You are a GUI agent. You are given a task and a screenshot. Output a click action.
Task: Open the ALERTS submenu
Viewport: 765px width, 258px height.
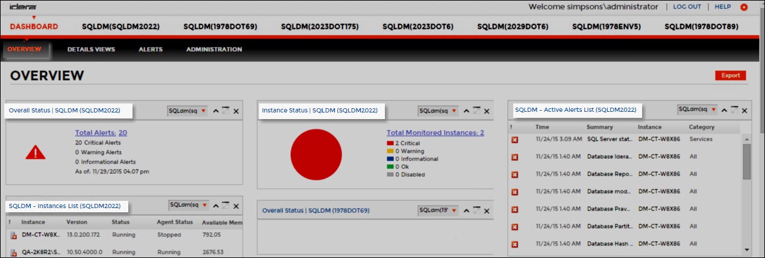[x=151, y=49]
